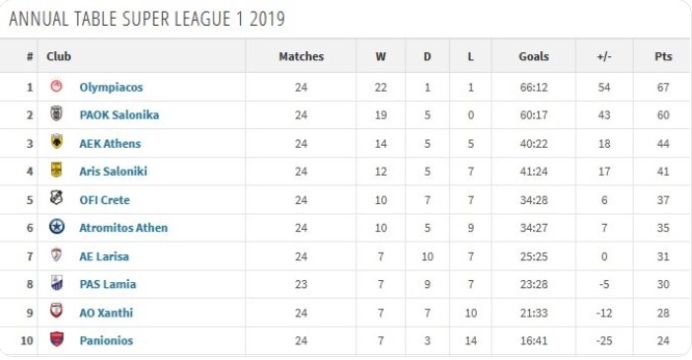Image resolution: width=692 pixels, height=360 pixels.
Task: Click the Aris Saloniki yellow crest
Action: 56,170
